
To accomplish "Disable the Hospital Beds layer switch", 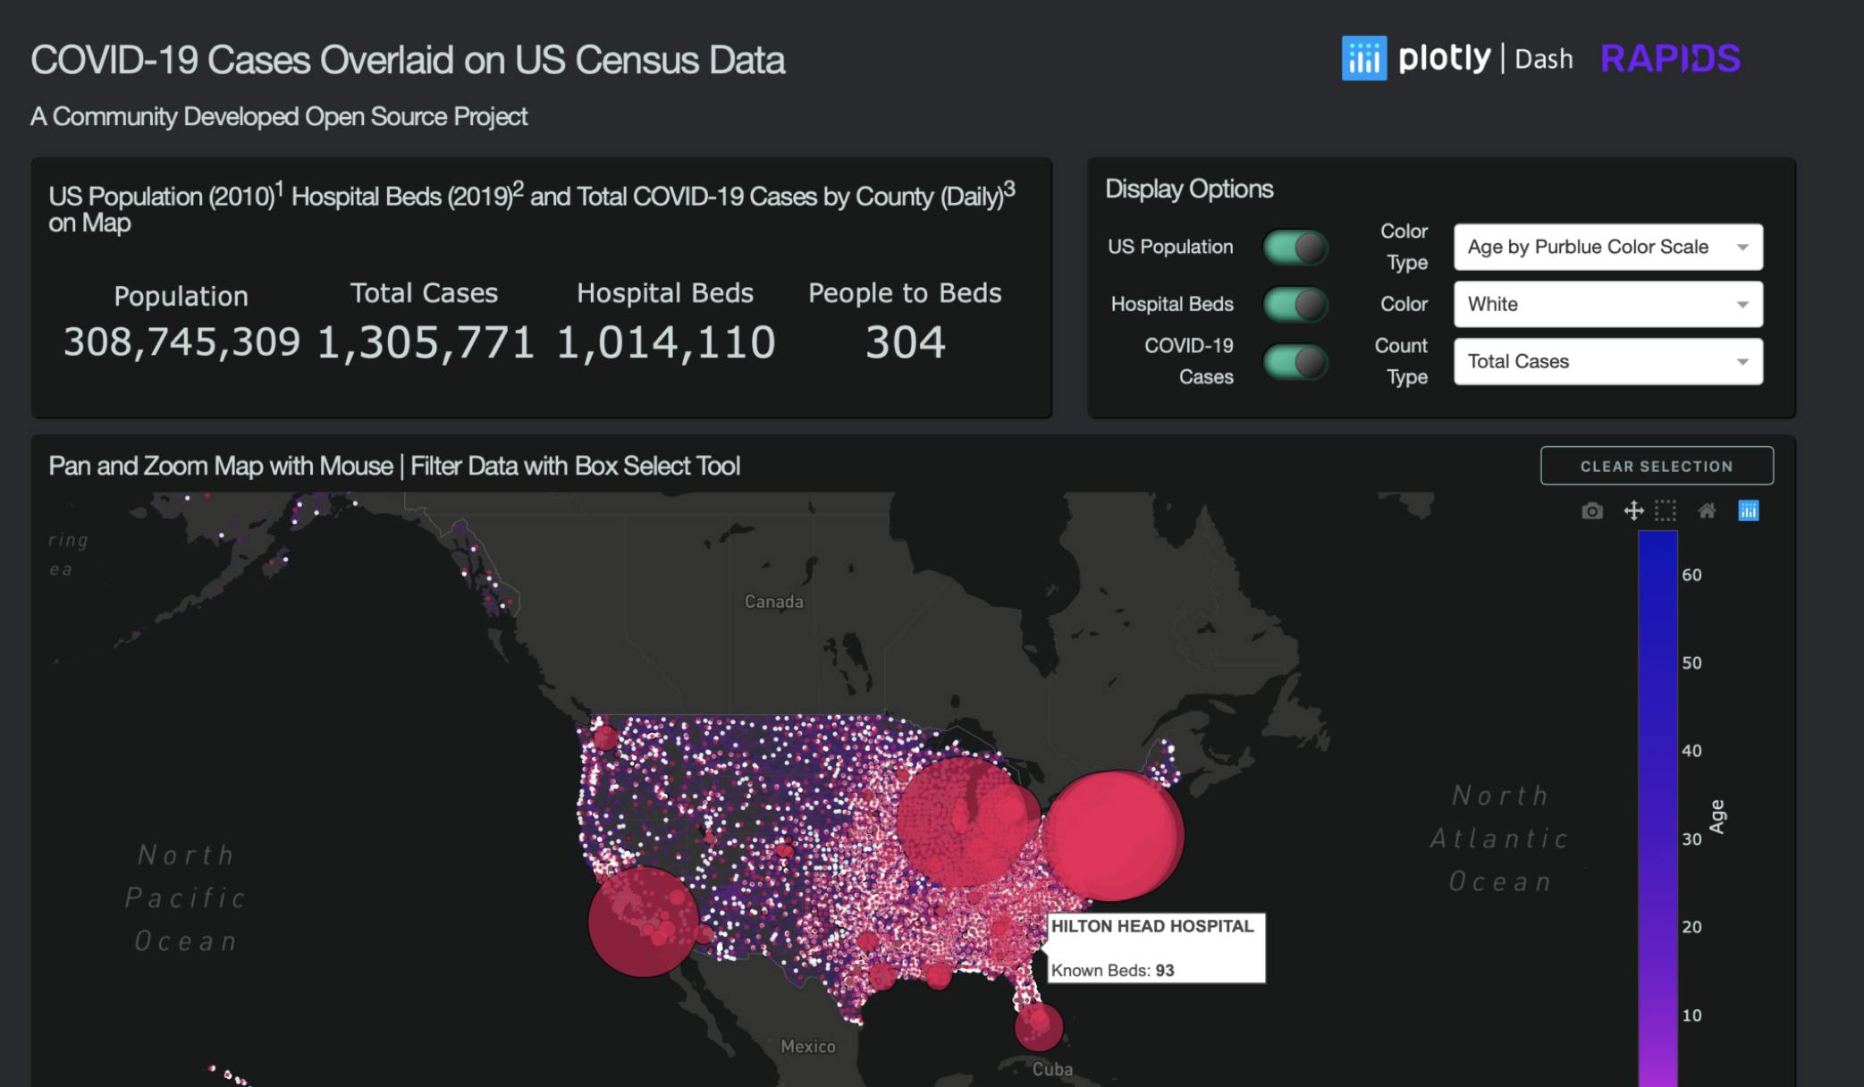I will [x=1295, y=304].
